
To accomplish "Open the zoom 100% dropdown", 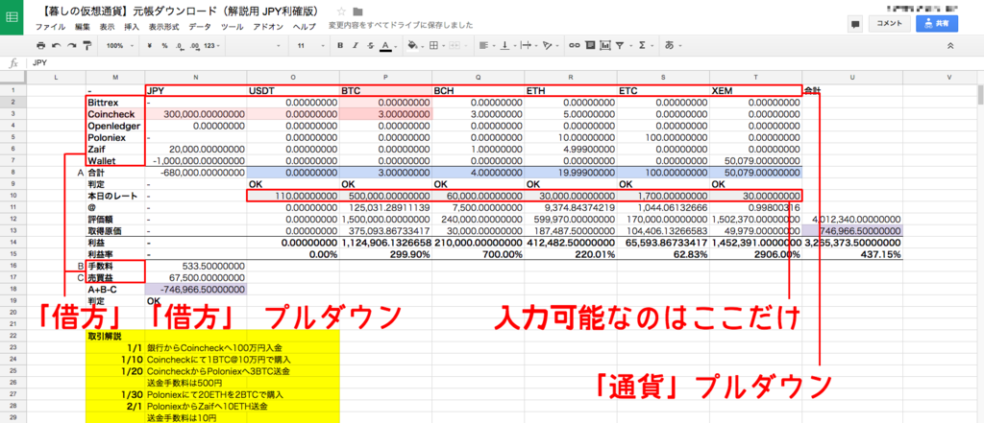I will point(118,46).
